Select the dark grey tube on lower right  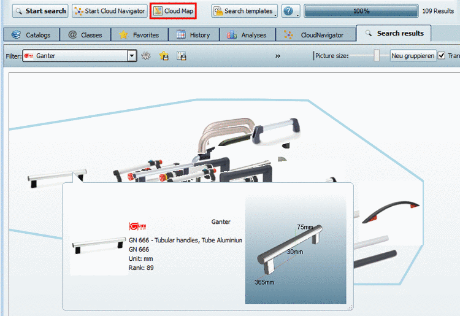[375, 259]
